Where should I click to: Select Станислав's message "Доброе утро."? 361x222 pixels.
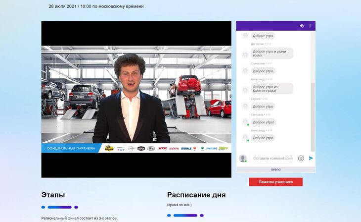263,71
